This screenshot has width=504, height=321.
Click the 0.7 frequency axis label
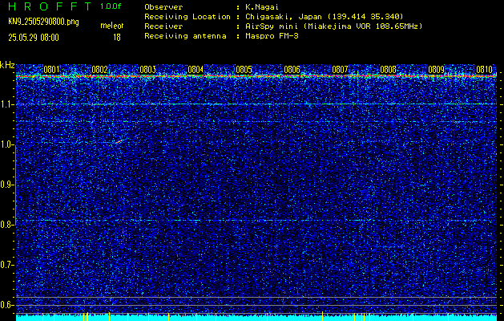[x=6, y=265]
